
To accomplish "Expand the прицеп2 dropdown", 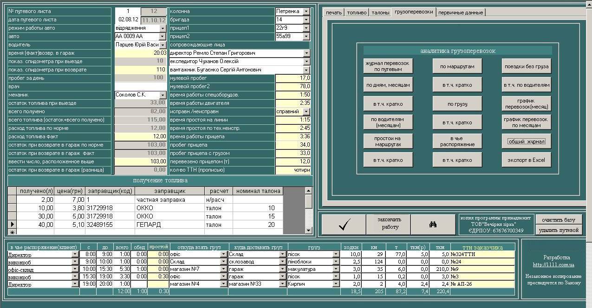I will tap(306, 36).
